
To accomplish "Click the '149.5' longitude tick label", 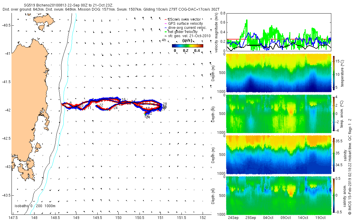I will (97, 218).
